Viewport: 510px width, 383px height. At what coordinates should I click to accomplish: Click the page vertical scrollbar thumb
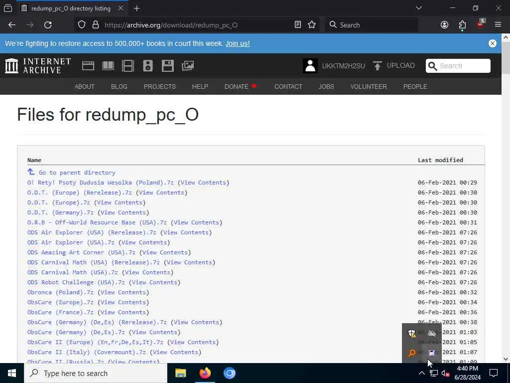pos(506,58)
